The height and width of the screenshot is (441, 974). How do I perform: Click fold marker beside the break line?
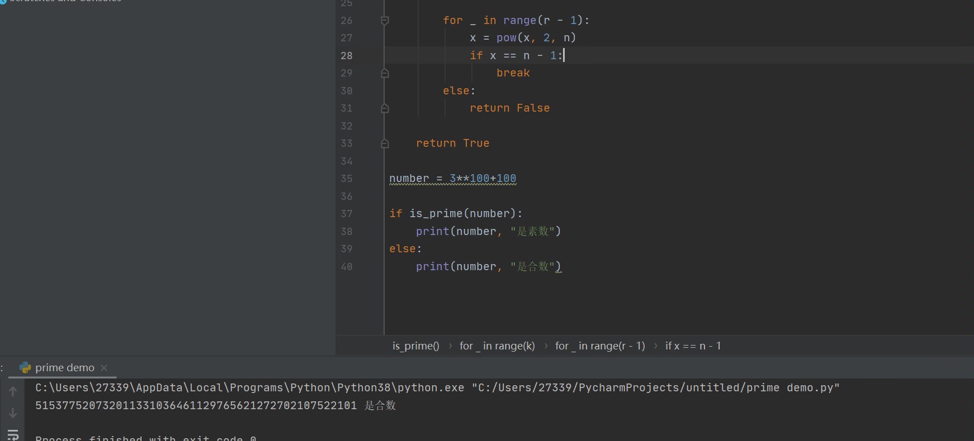(x=385, y=73)
